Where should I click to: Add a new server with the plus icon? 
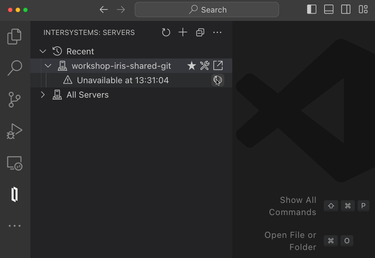click(x=183, y=32)
